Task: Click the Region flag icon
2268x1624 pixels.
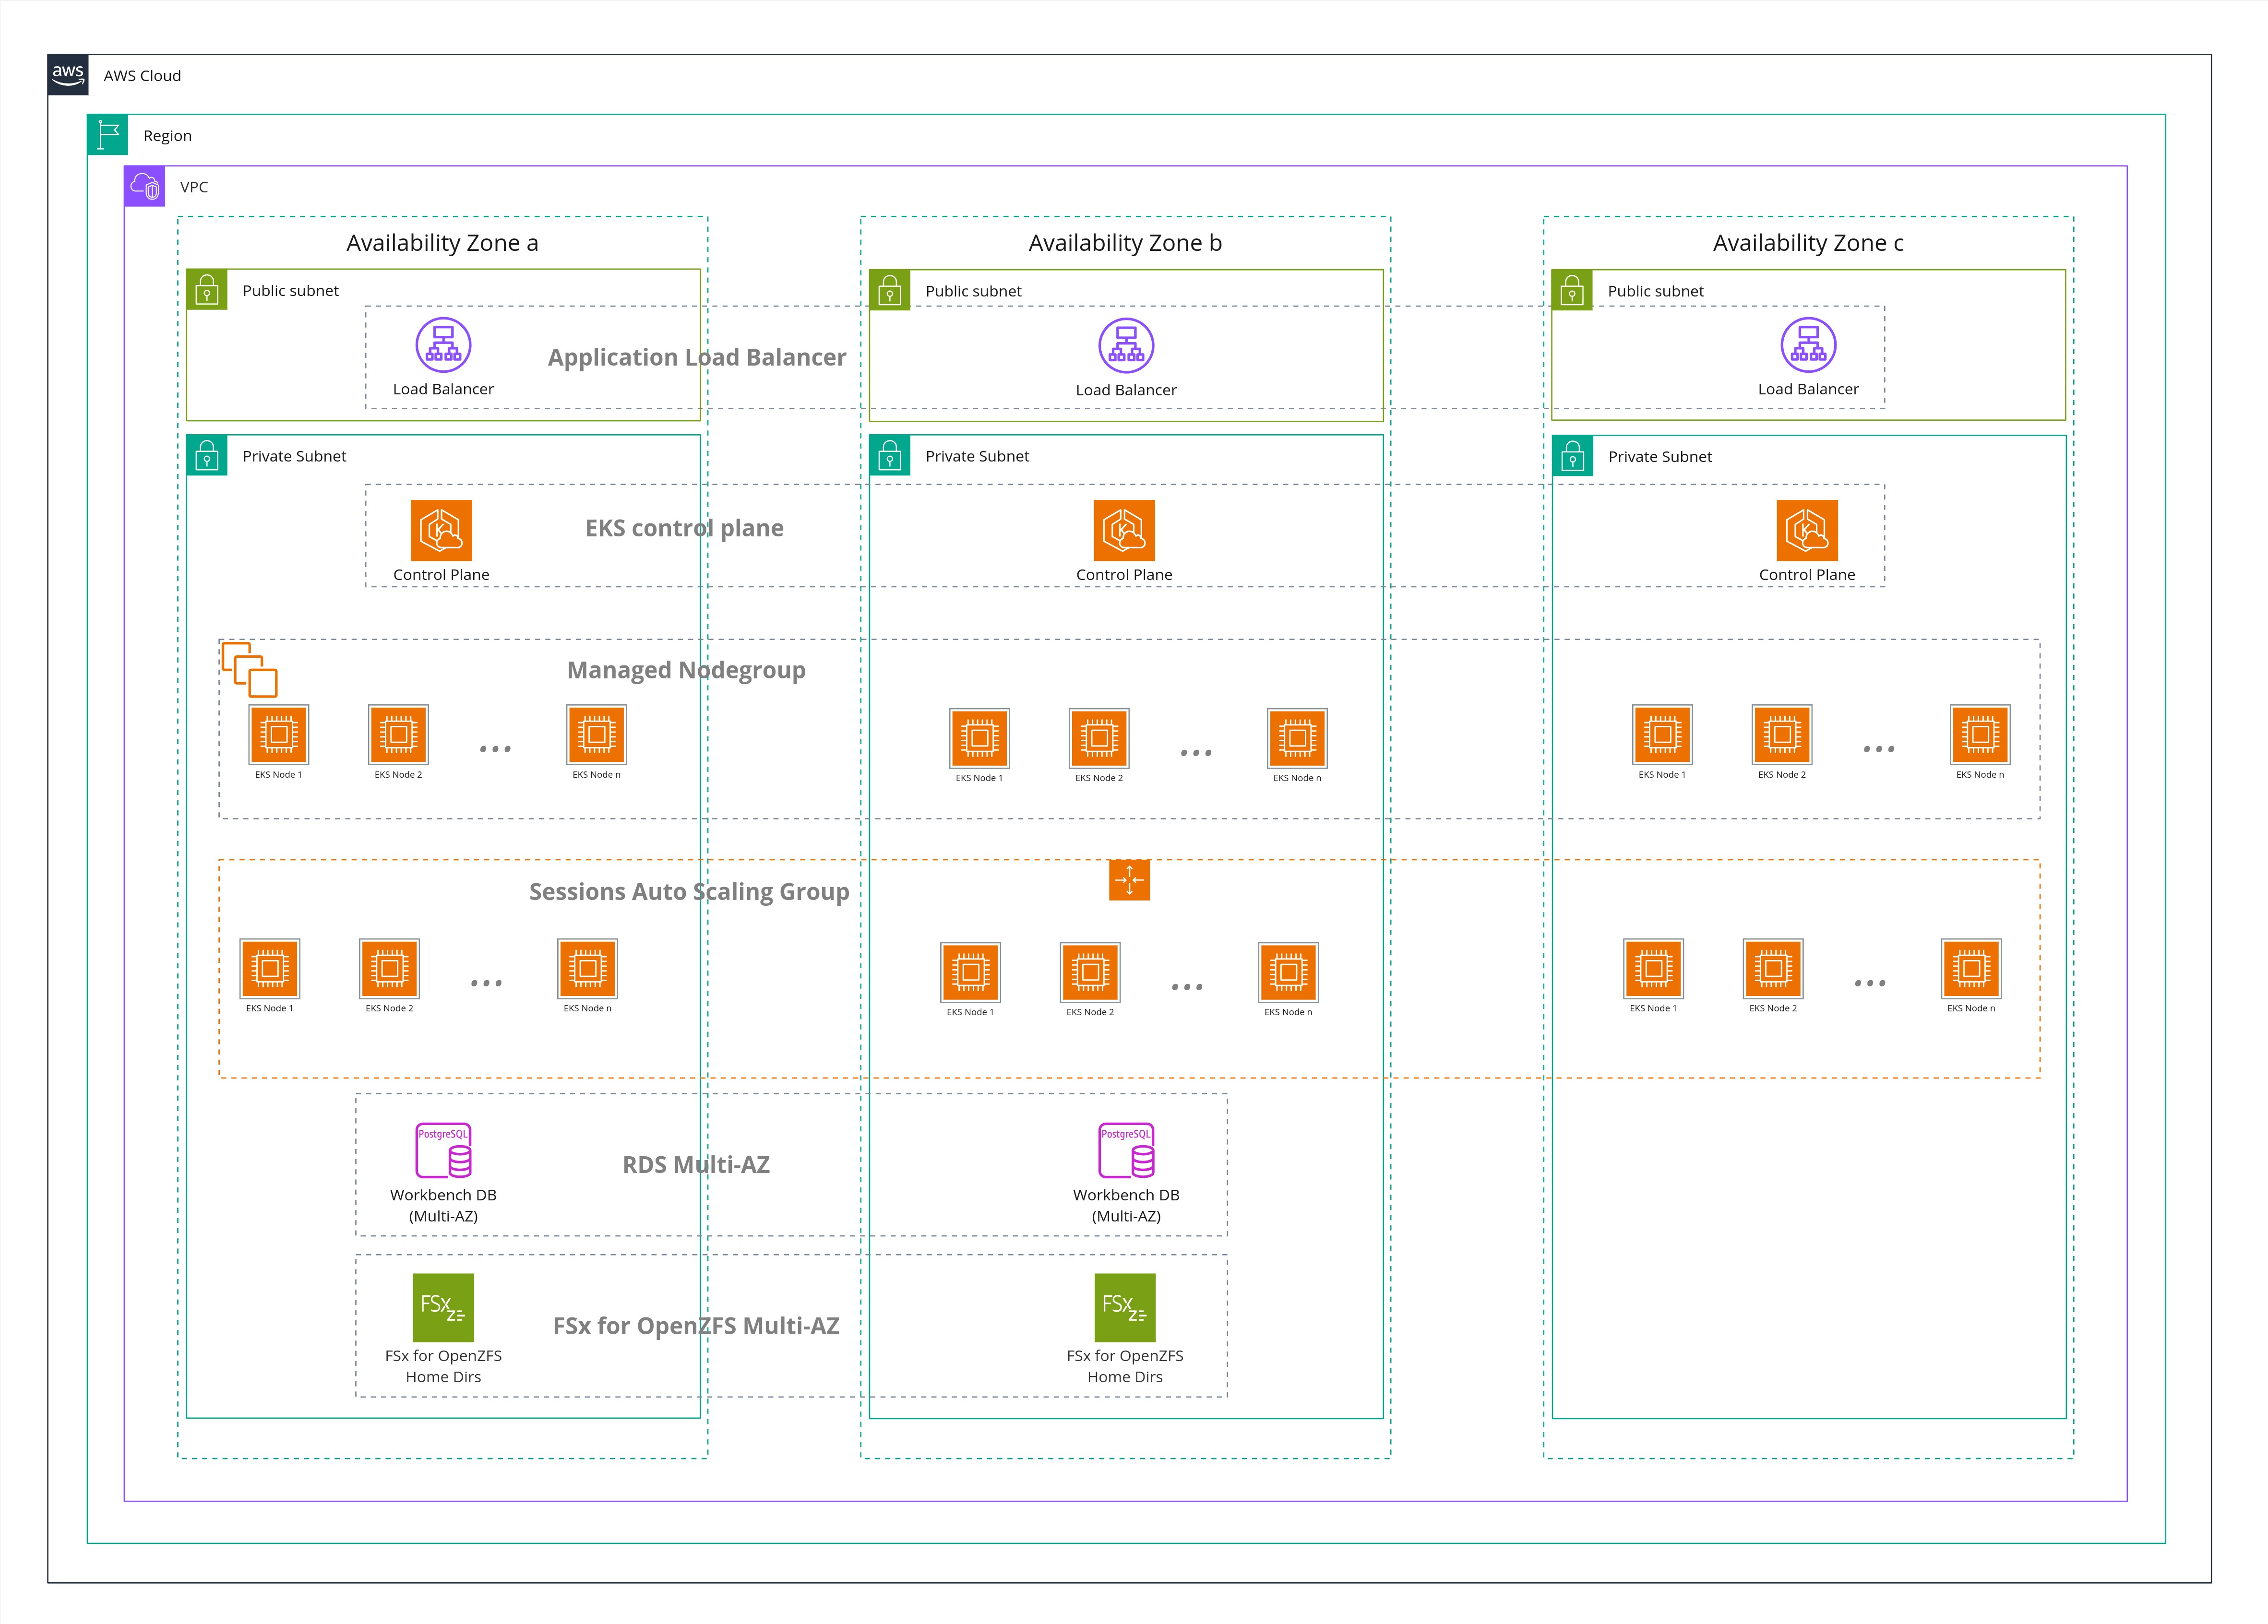Action: point(108,135)
